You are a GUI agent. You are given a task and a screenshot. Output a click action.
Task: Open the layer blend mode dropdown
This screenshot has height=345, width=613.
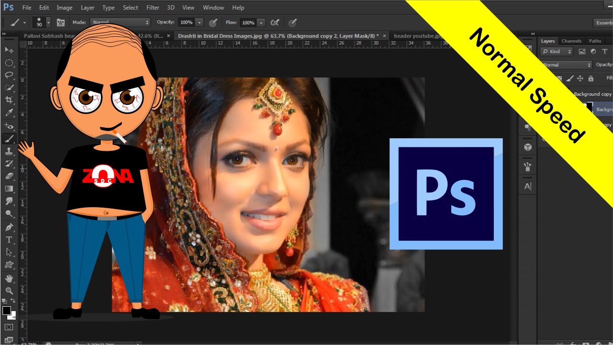[566, 65]
